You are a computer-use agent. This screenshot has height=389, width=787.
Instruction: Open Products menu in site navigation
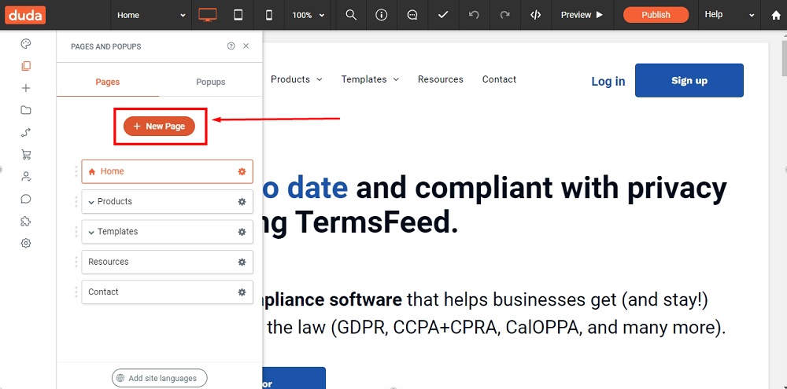[x=296, y=79]
